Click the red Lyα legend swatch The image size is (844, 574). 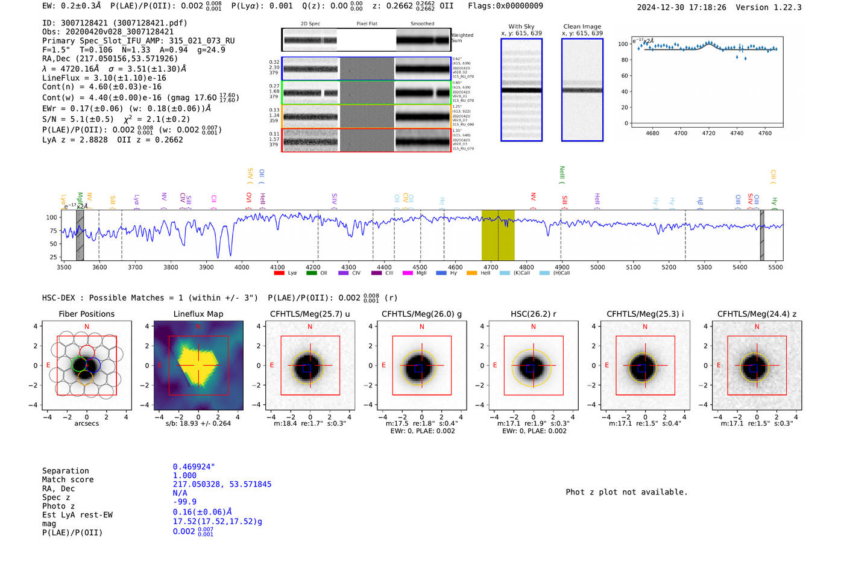[x=279, y=273]
